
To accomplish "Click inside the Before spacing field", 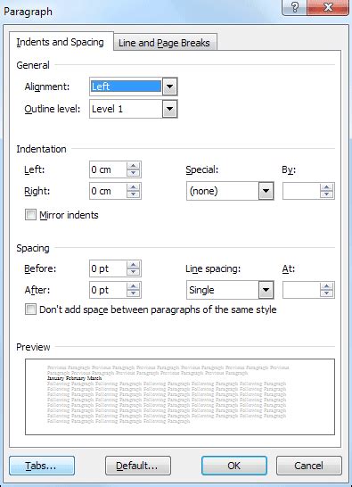I will (x=108, y=268).
